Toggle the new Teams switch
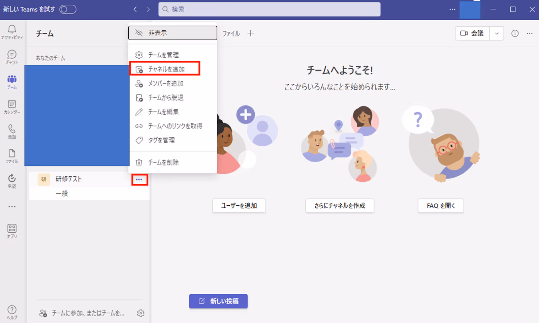The height and width of the screenshot is (323, 539). [68, 9]
